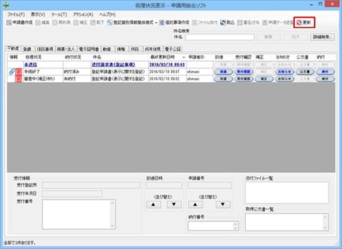342x249 pixels.
Task: Open the ヘルプ(H) menu
Action: click(107, 14)
